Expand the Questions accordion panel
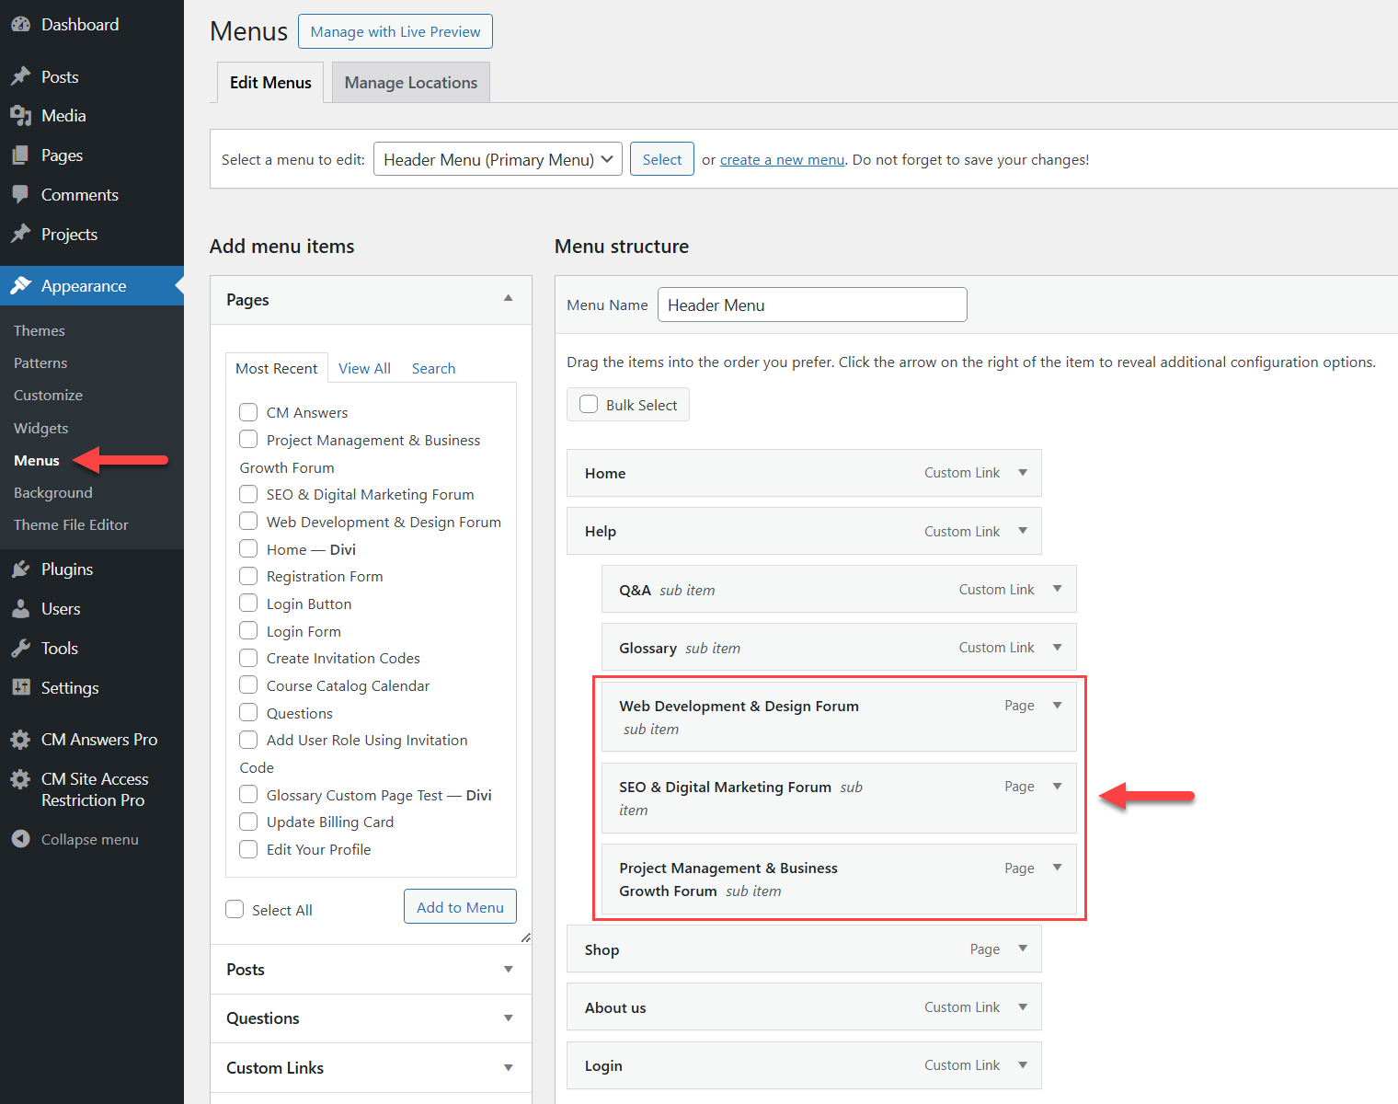This screenshot has width=1398, height=1104. point(371,1018)
